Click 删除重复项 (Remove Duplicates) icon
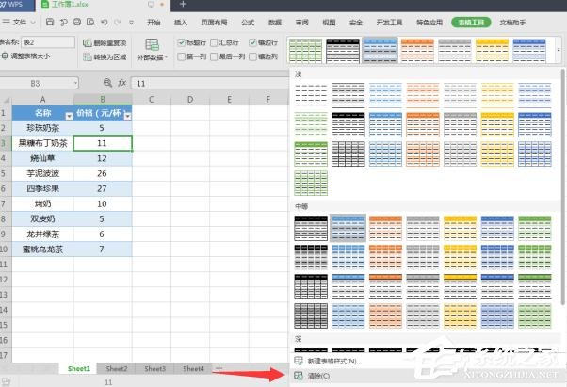Viewport: 567px width, 387px height. [x=87, y=42]
